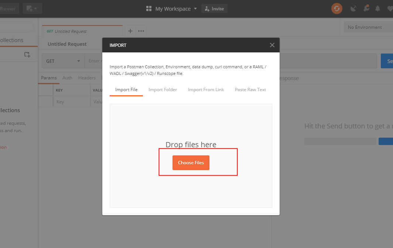Switch to the Import Folder tab
The height and width of the screenshot is (248, 393).
[x=163, y=90]
